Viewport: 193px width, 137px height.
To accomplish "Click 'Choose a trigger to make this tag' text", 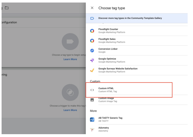I will point(67,106).
